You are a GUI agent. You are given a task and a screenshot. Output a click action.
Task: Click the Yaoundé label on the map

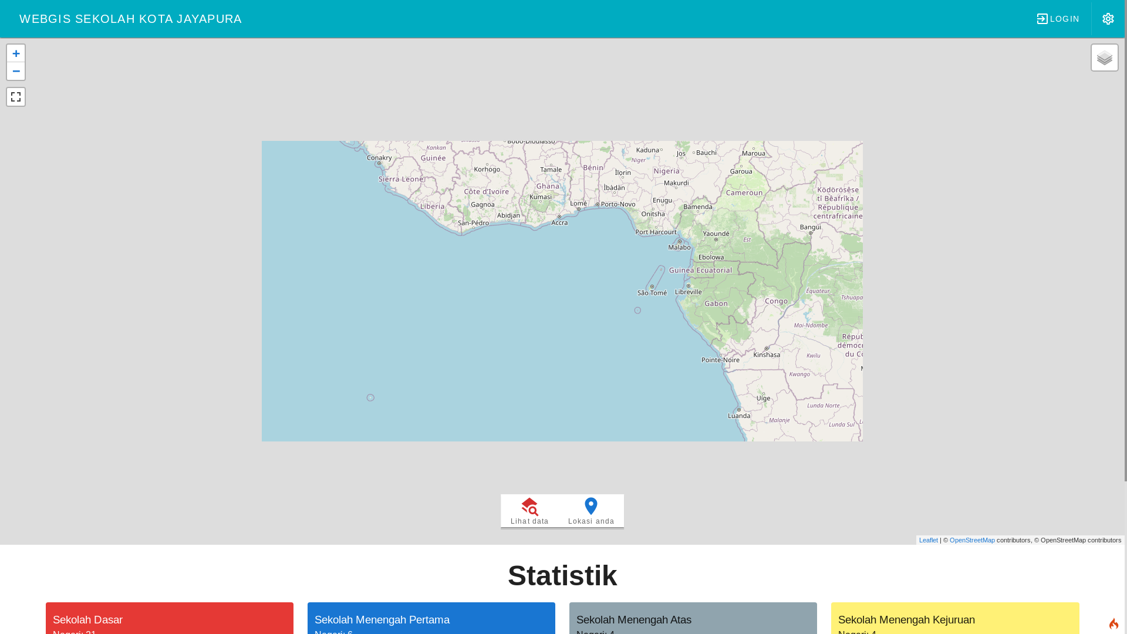(x=716, y=234)
